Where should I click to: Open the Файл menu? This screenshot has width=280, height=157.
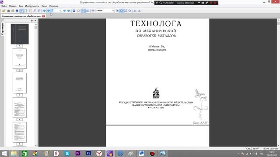point(4,6)
